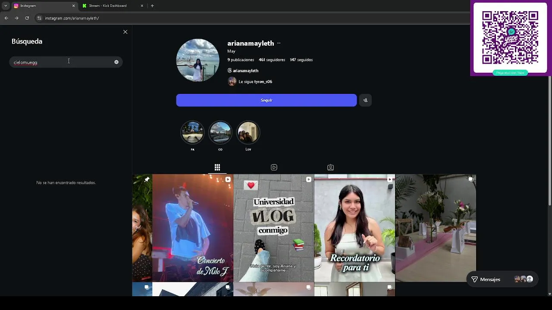Click the Yape QR code overlay
The width and height of the screenshot is (552, 310).
click(511, 38)
